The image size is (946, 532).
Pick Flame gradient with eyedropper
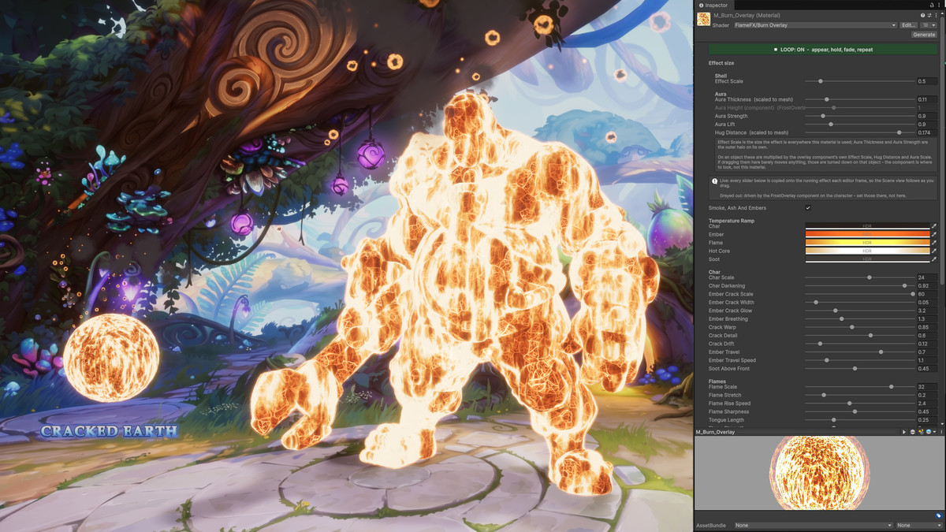[934, 243]
